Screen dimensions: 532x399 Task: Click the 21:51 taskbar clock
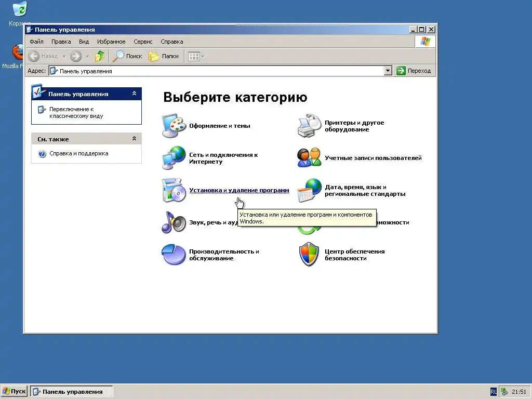[519, 392]
